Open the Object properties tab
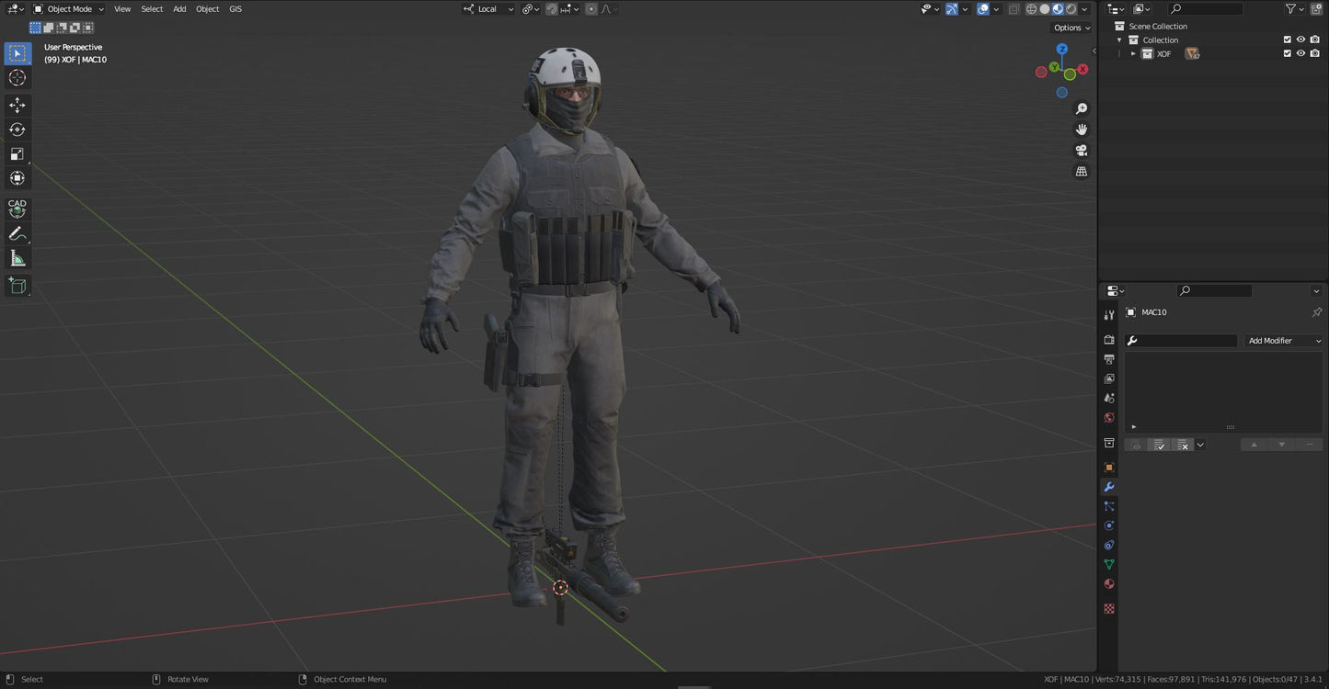This screenshot has height=689, width=1329. tap(1108, 467)
